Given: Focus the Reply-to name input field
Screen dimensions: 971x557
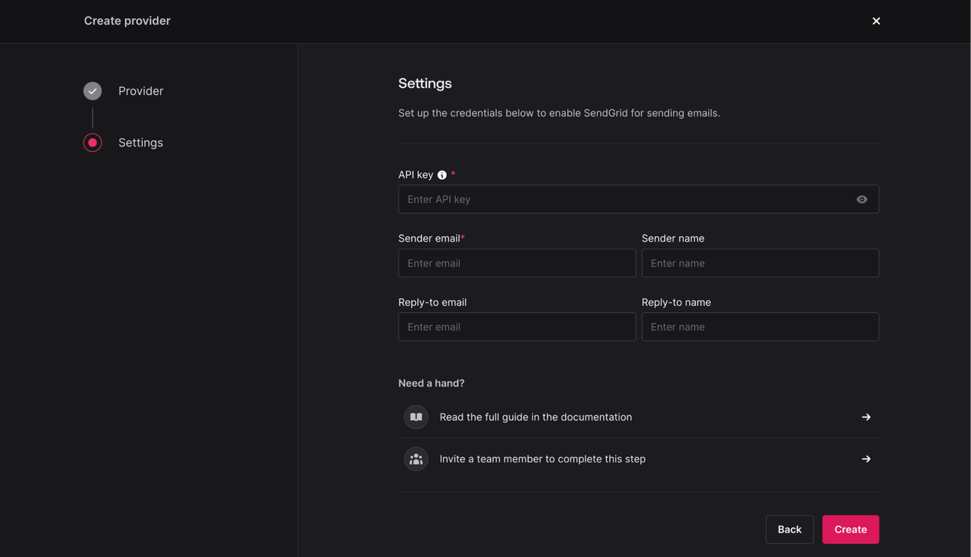Looking at the screenshot, I should [760, 327].
